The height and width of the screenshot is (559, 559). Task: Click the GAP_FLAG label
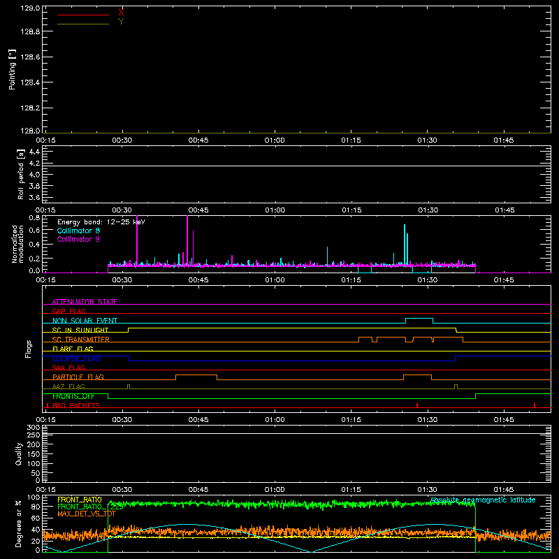pyautogui.click(x=68, y=311)
